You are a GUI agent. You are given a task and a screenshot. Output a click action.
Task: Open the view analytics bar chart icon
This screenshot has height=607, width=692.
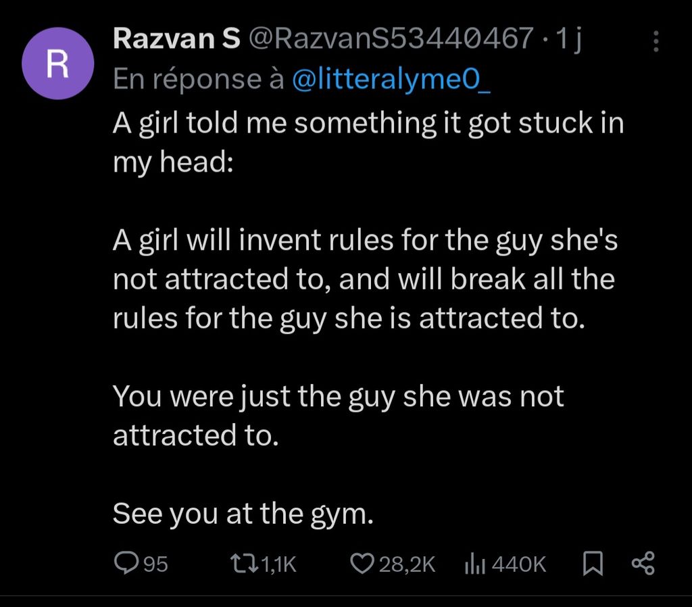click(476, 563)
